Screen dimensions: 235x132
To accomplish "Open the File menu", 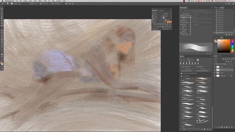I will 17,1.
